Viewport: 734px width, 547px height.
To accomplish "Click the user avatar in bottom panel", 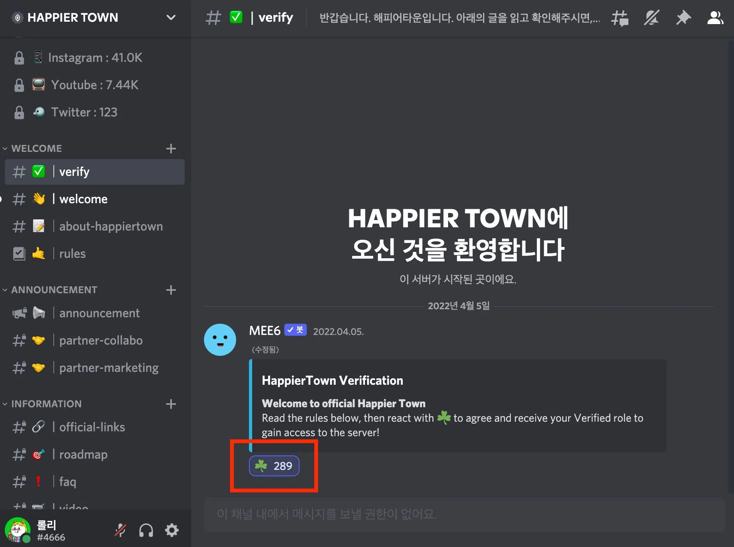I will coord(18,530).
